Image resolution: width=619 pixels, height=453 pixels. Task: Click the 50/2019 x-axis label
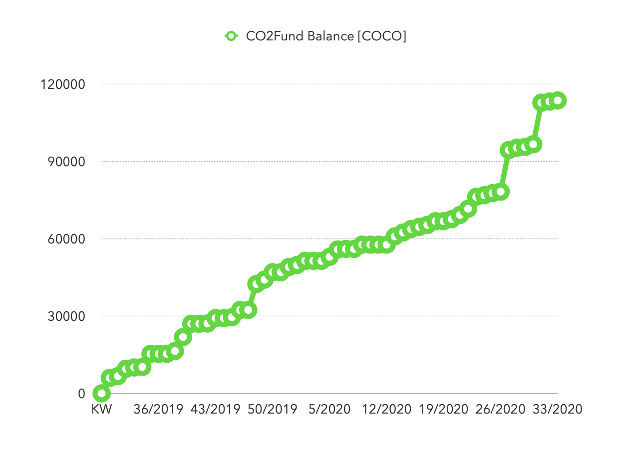(x=273, y=410)
